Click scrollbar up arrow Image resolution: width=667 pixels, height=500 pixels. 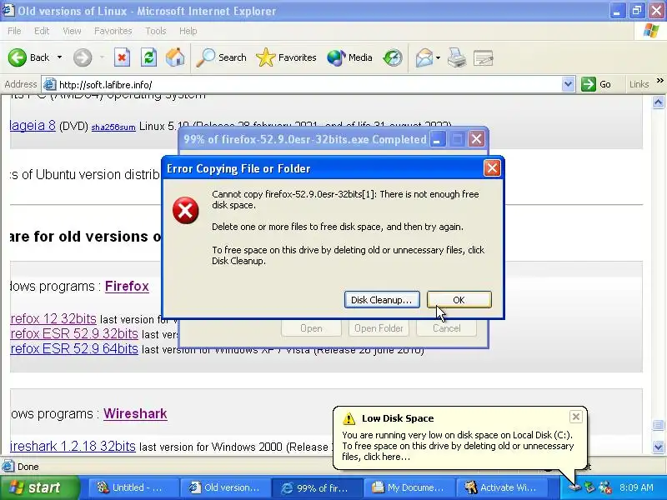(658, 102)
